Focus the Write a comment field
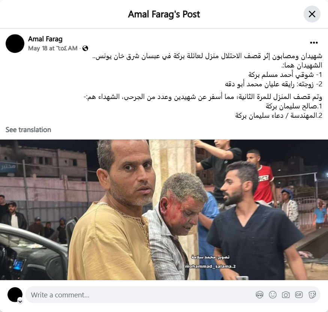 tap(142, 295)
